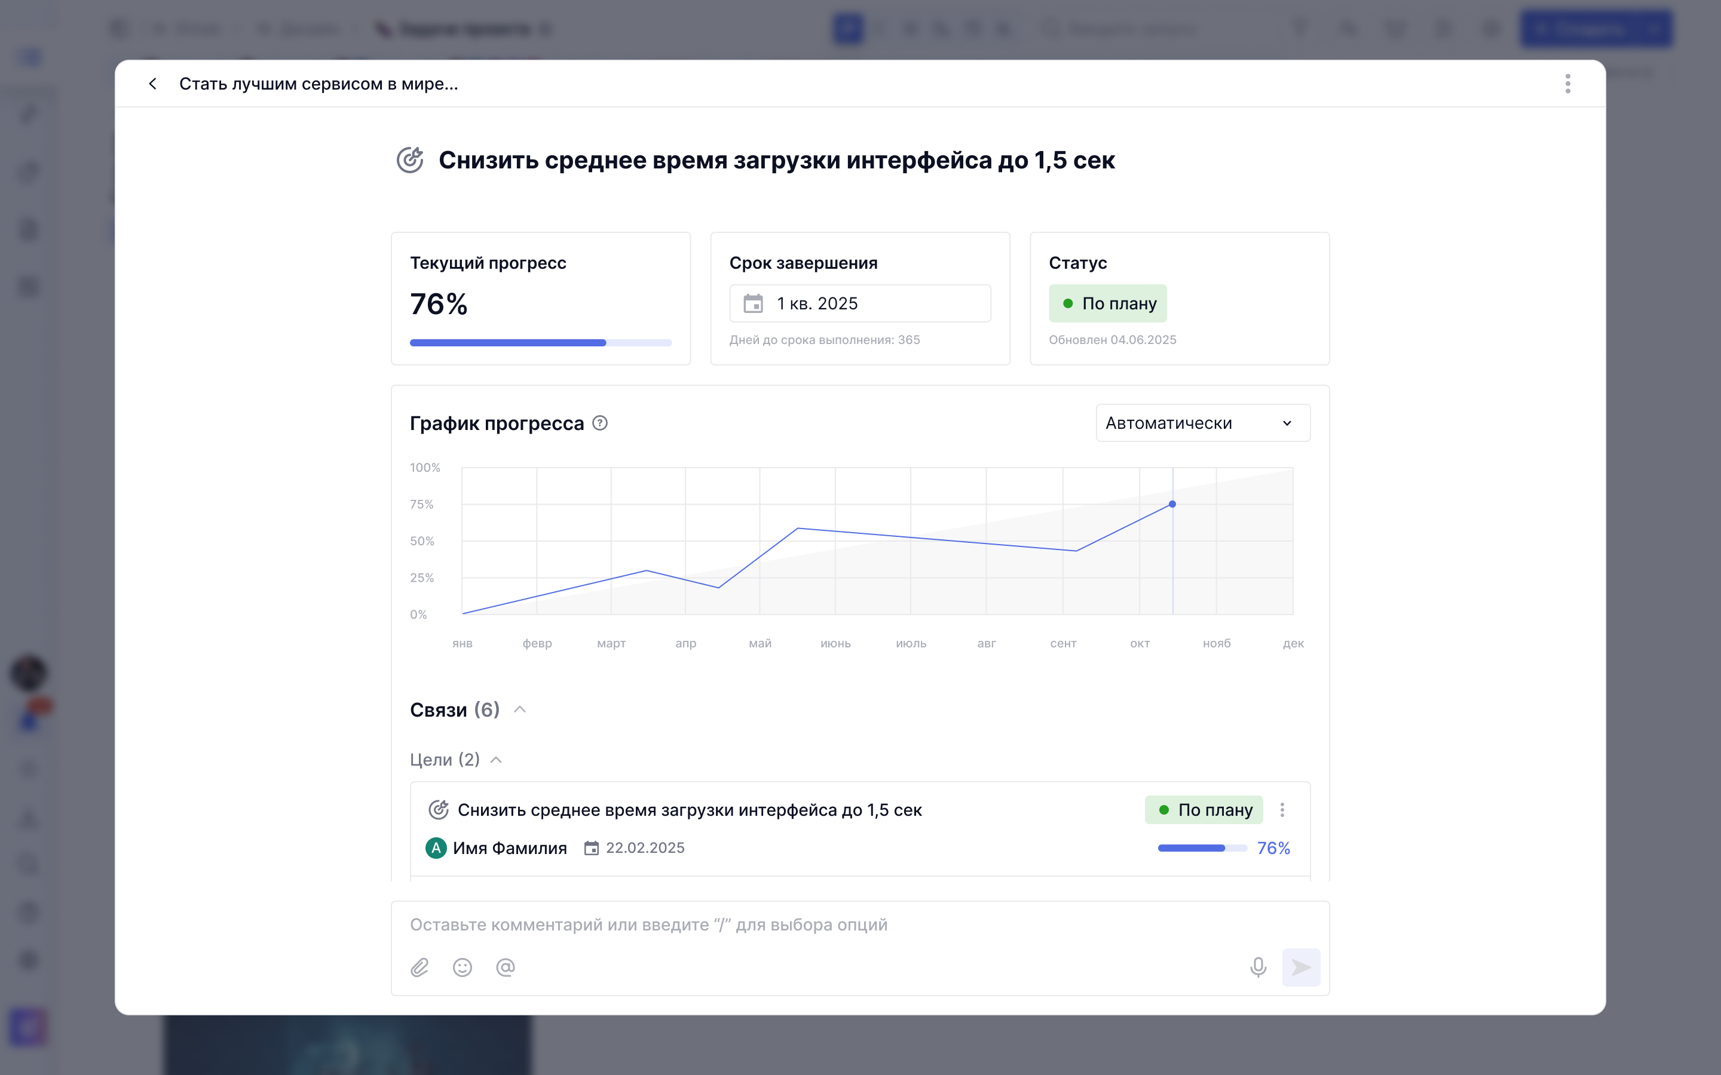Viewport: 1721px width, 1075px height.
Task: Open the calendar icon in the deadline field
Action: coord(753,303)
